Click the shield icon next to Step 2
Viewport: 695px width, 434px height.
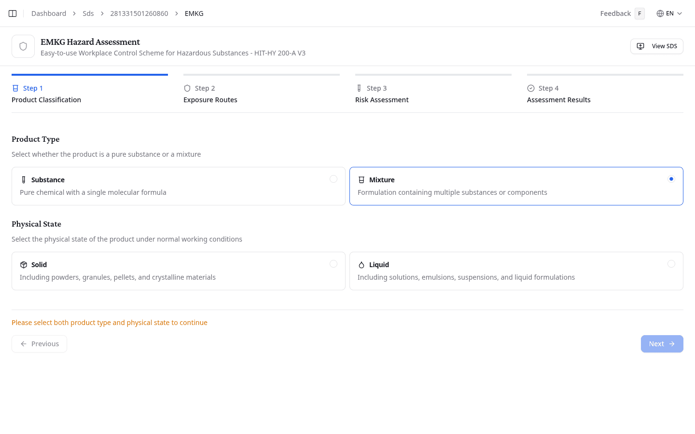(x=187, y=88)
